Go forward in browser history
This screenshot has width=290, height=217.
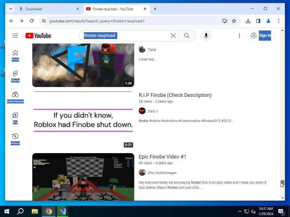(22, 21)
